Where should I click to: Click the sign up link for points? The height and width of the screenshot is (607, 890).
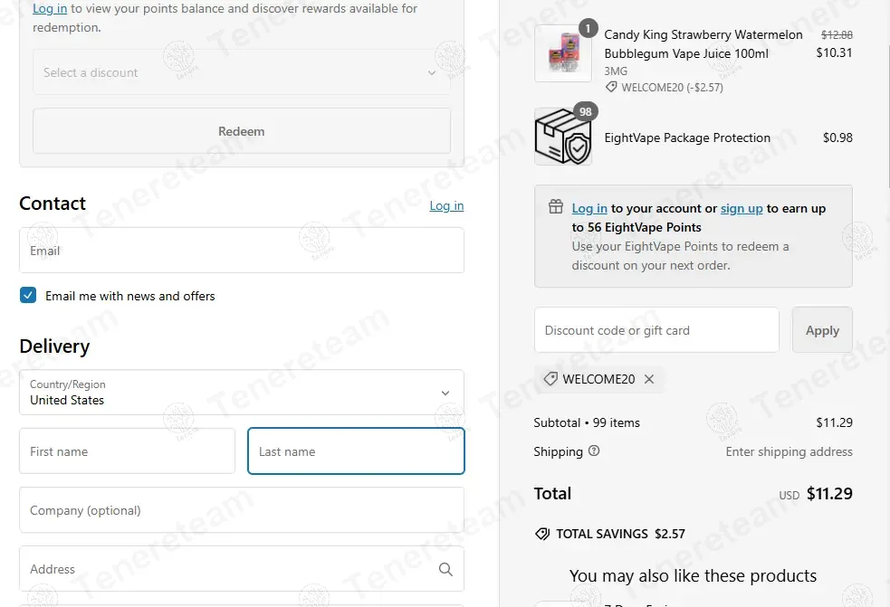coord(742,208)
